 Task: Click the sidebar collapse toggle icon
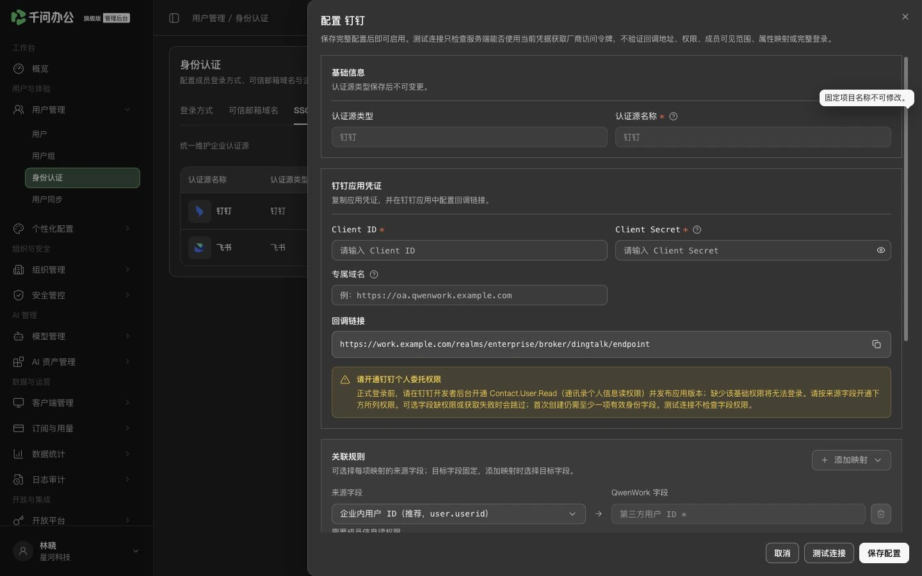(x=174, y=18)
